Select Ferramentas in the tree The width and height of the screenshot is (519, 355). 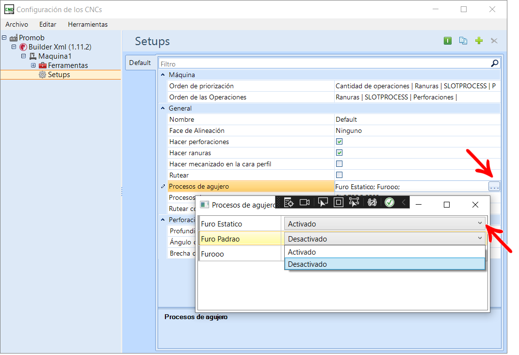pyautogui.click(x=68, y=65)
